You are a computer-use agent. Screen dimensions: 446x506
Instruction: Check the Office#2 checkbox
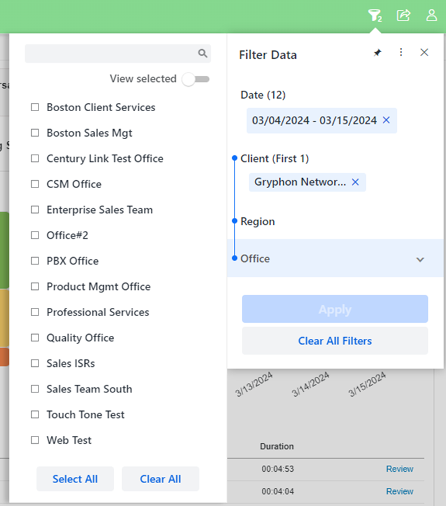click(x=35, y=235)
